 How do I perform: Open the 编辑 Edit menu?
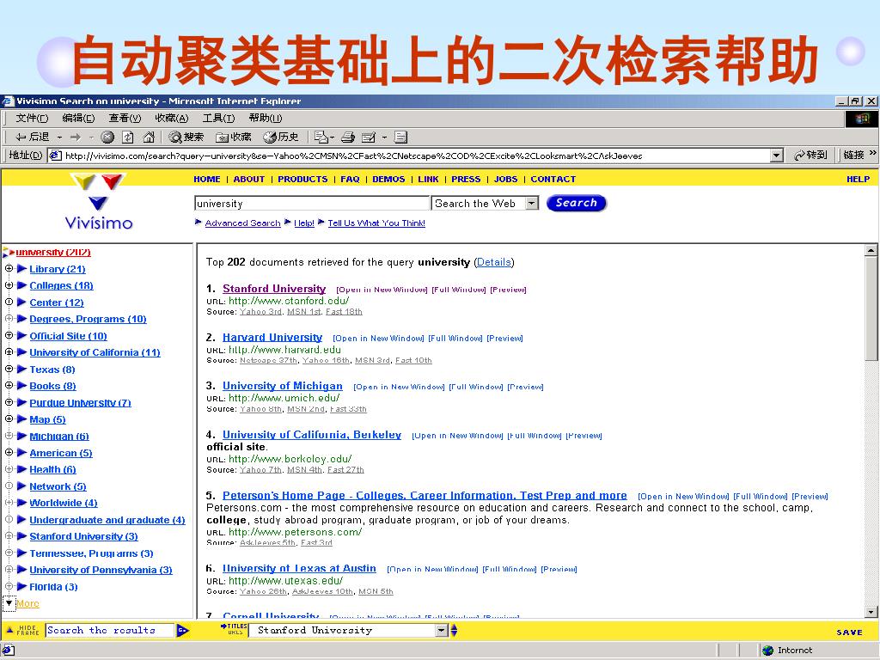click(78, 118)
